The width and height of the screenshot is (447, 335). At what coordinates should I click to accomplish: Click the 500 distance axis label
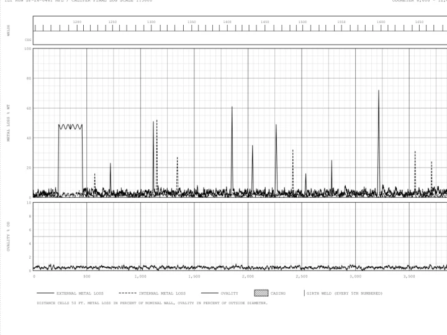tap(87, 276)
